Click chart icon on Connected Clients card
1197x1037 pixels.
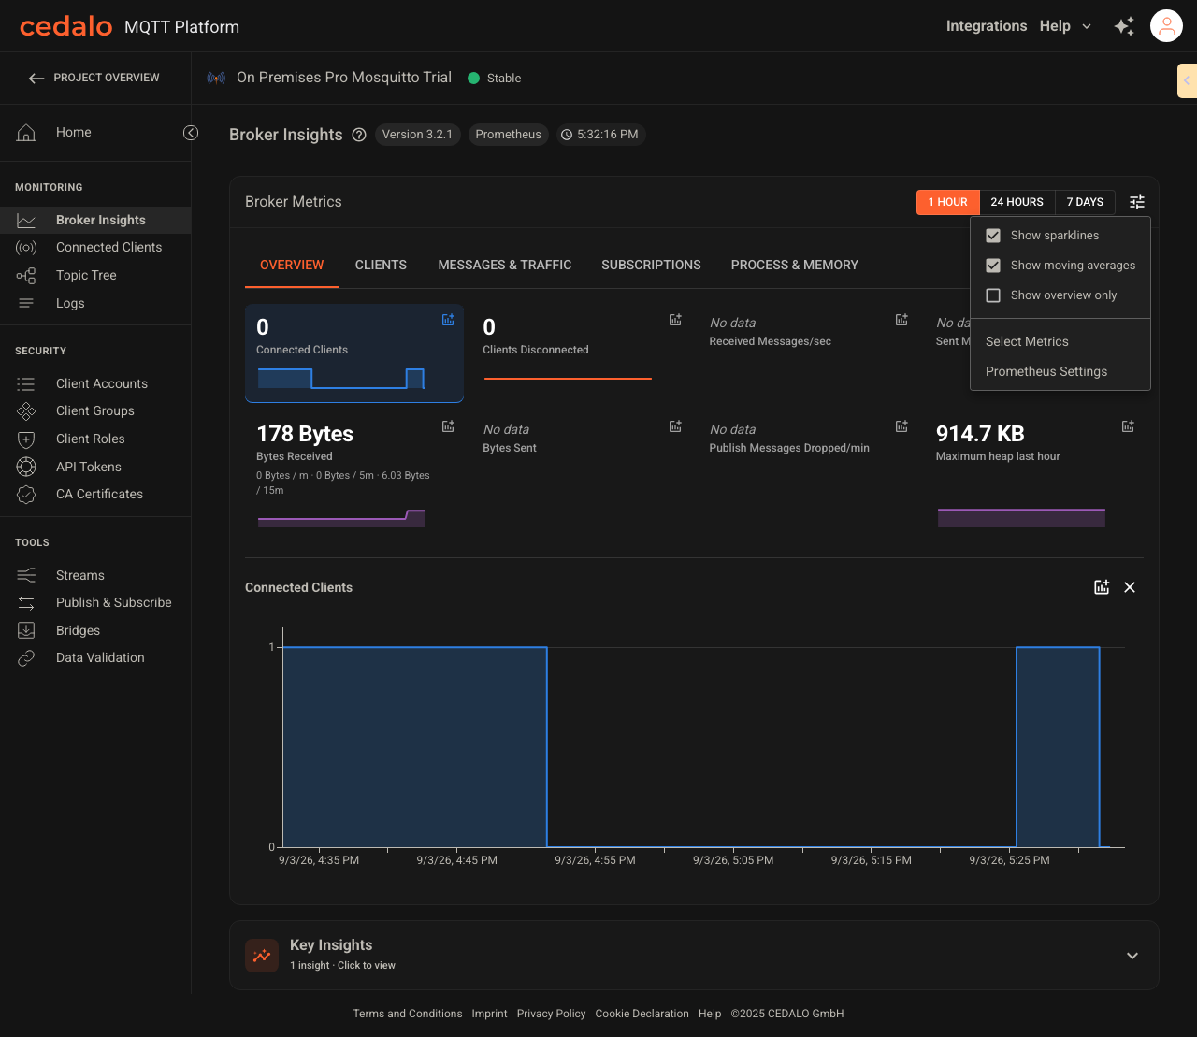point(449,320)
